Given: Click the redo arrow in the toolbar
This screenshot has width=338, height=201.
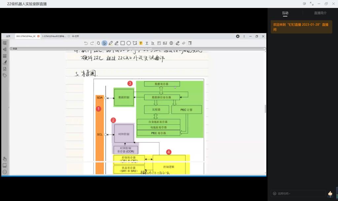Looking at the screenshot, I should pos(92,43).
